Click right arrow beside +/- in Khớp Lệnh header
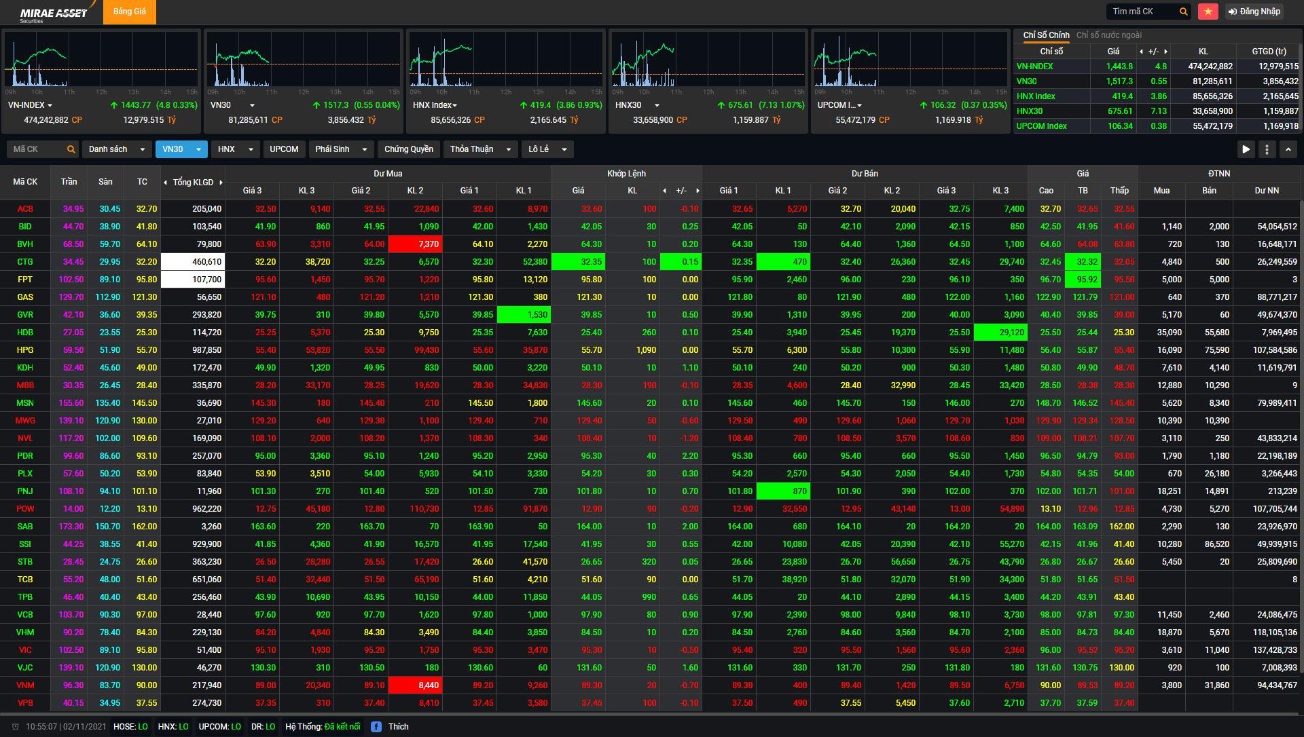 pyautogui.click(x=697, y=191)
